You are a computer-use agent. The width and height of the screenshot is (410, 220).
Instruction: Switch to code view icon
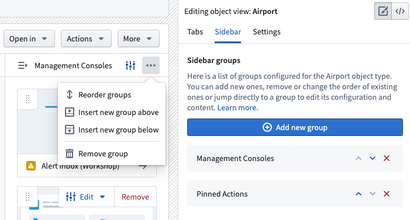400,11
